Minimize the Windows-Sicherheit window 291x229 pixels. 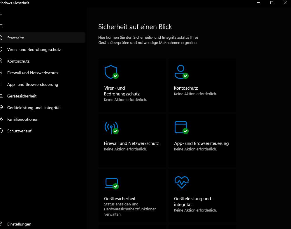point(258,3)
